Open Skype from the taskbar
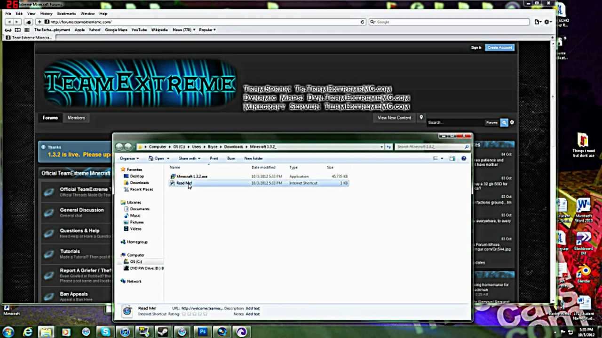This screenshot has width=602, height=338. 105,332
